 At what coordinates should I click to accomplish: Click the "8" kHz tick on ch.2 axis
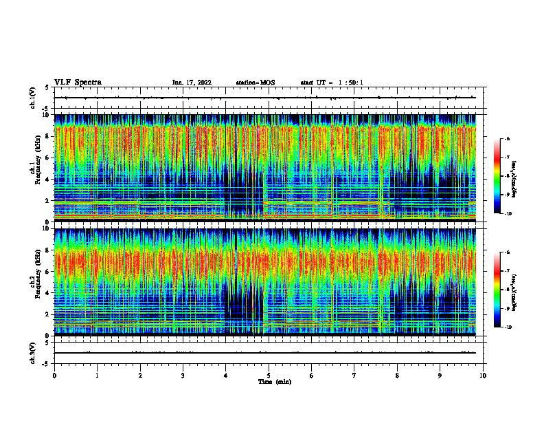(x=49, y=250)
